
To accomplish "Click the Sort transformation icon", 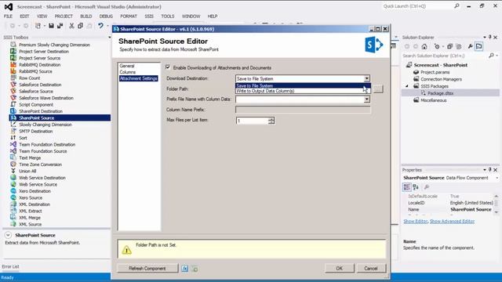I will [x=13, y=138].
